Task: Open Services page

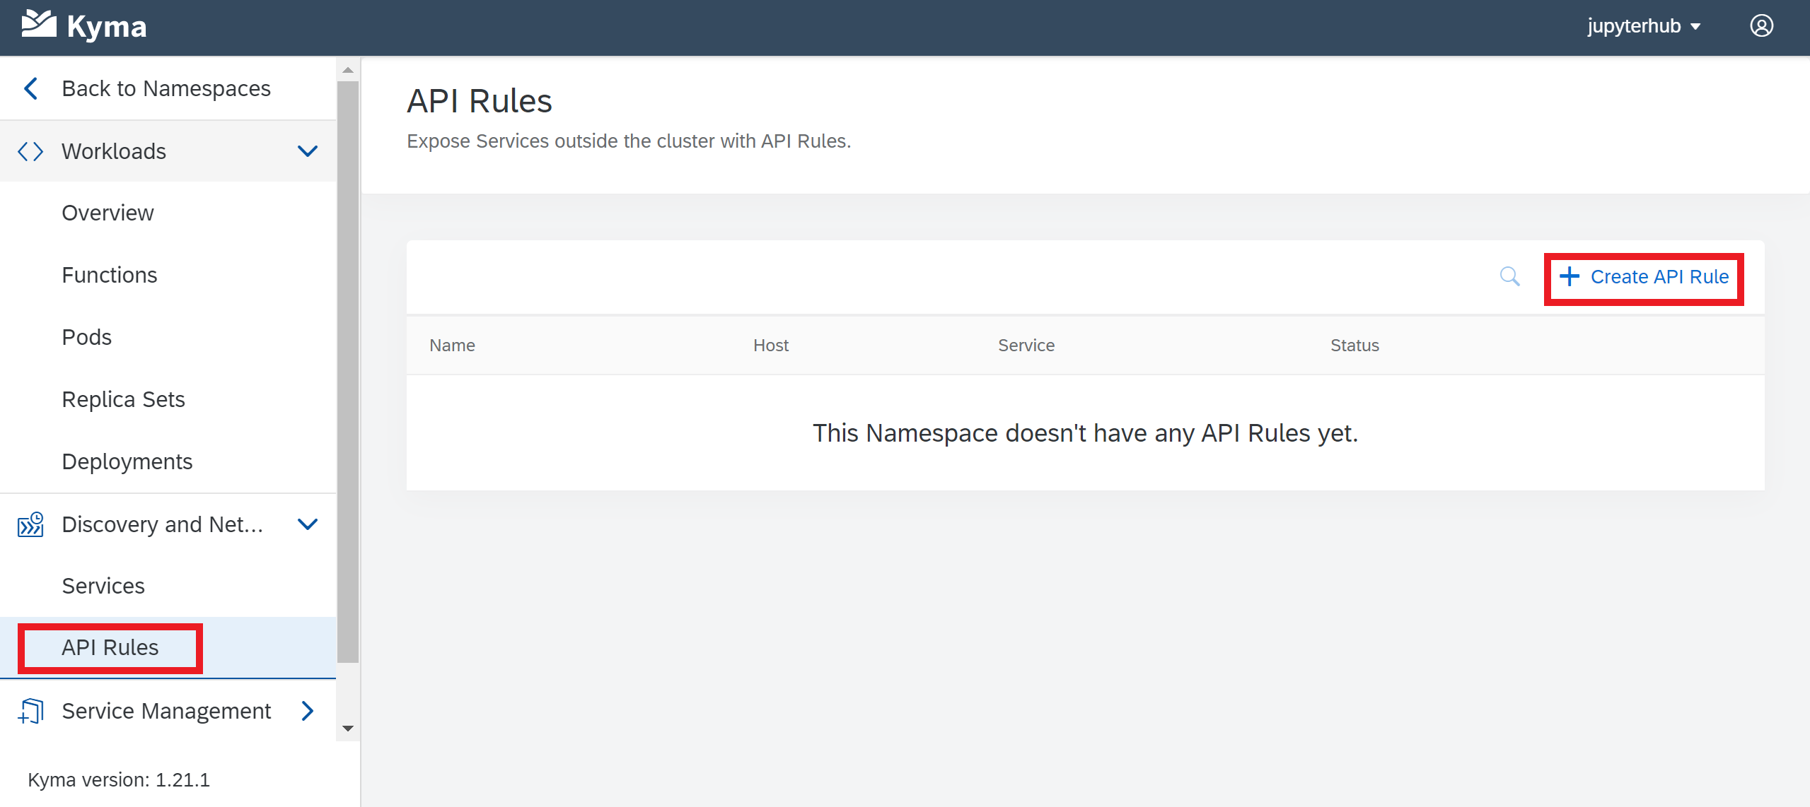Action: tap(168, 586)
